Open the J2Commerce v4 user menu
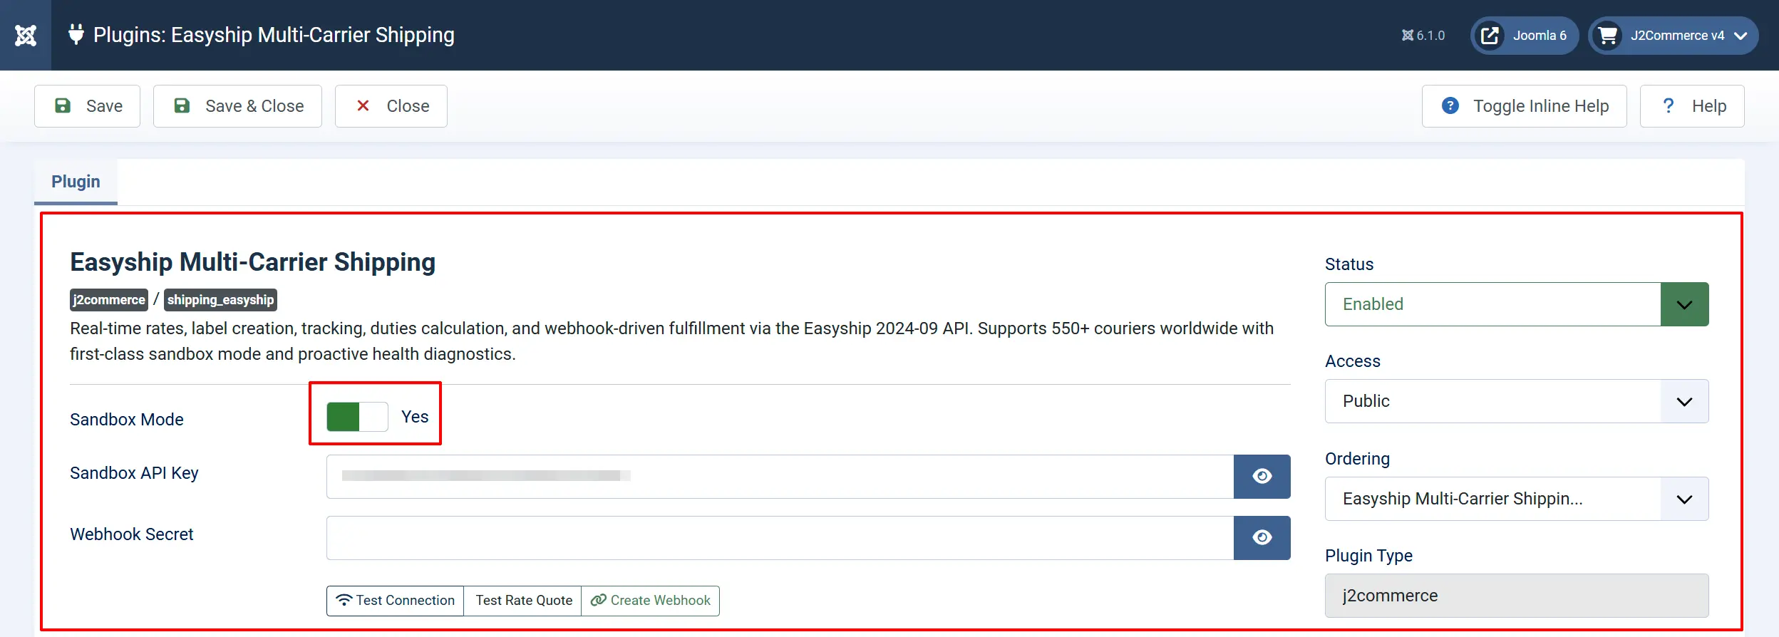Viewport: 1779px width, 637px height. (x=1673, y=36)
